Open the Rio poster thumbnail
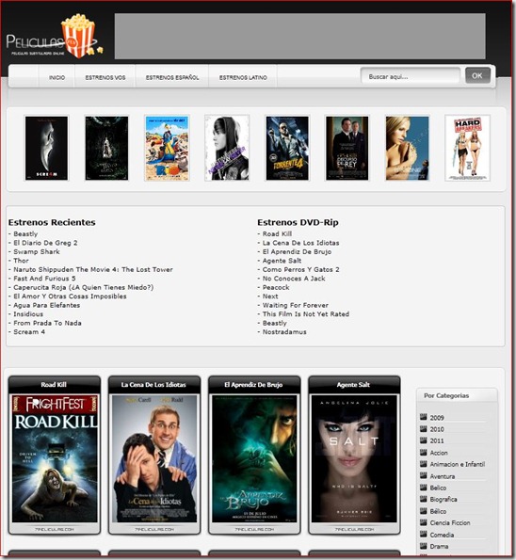This screenshot has width=516, height=560. (x=167, y=148)
